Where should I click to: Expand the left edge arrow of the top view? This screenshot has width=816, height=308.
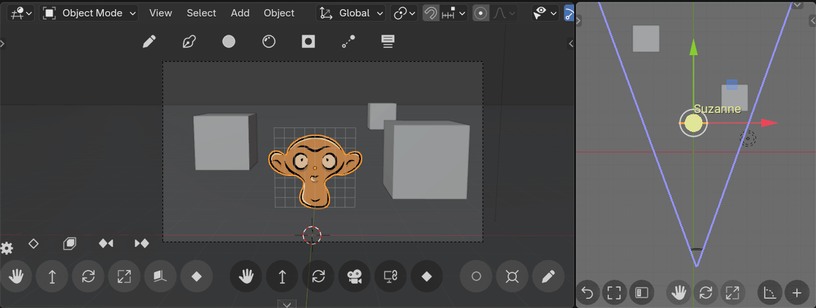point(579,21)
